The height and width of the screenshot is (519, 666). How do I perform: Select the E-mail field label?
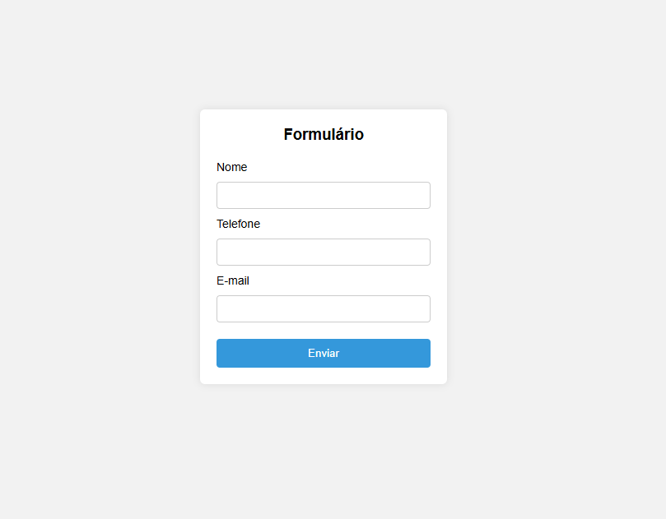pos(232,280)
